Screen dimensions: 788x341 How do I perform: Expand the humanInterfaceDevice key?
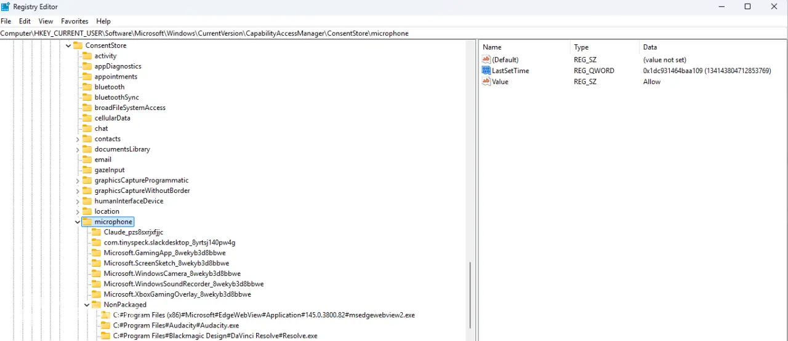click(78, 201)
